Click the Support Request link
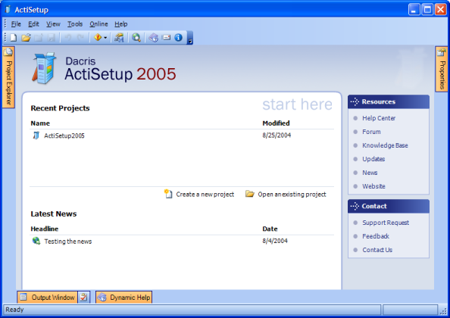 (x=386, y=223)
